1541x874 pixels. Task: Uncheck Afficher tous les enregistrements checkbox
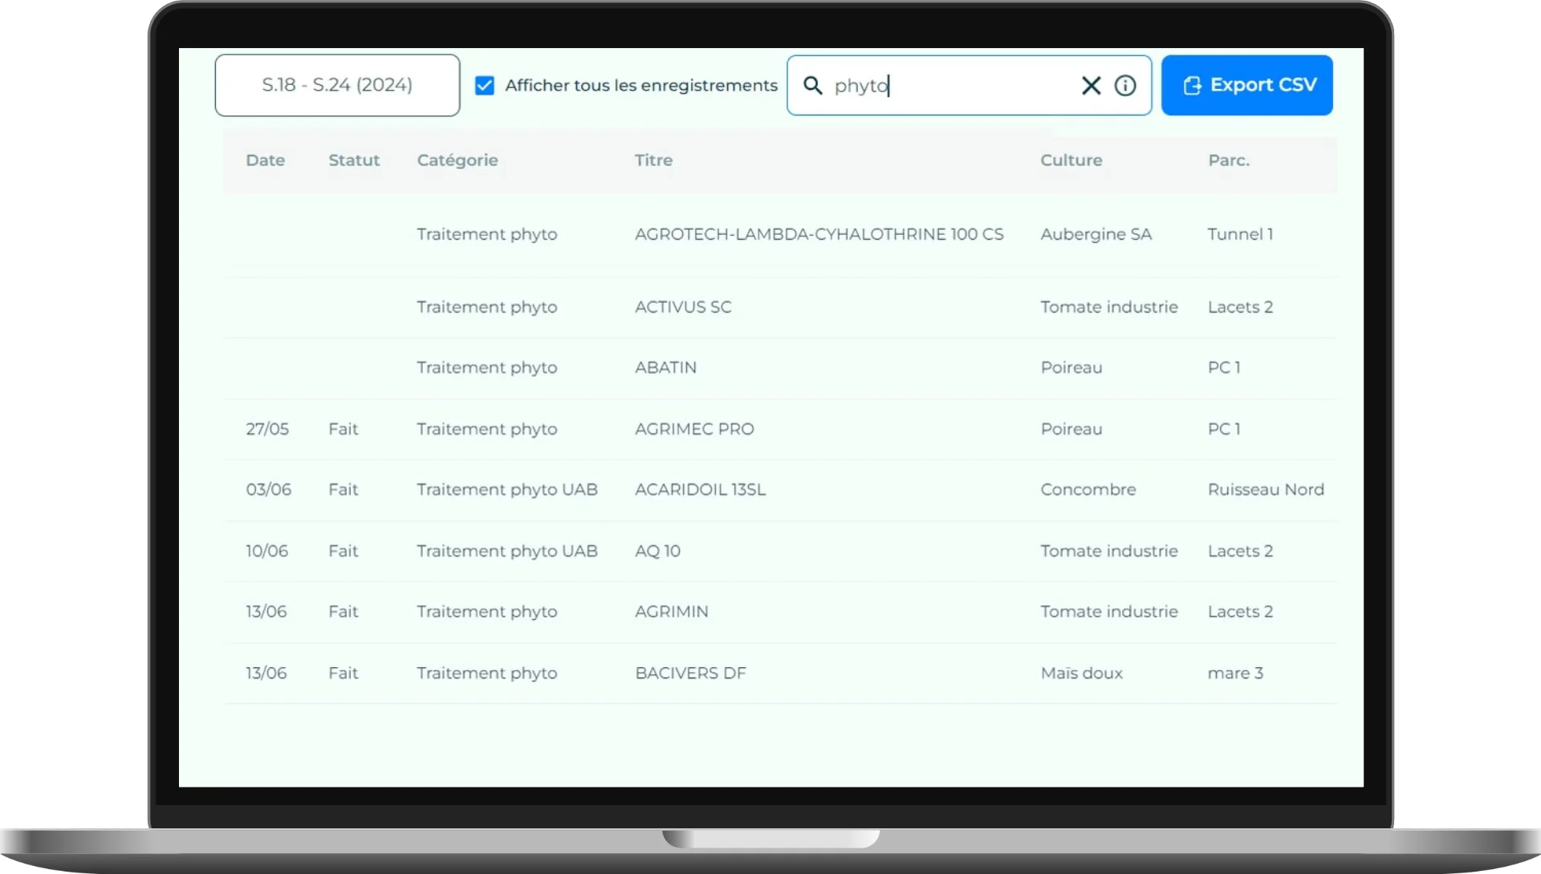485,85
